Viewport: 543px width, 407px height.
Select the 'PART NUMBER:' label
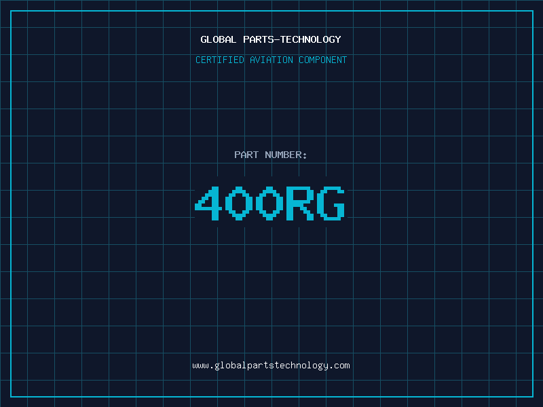270,155
